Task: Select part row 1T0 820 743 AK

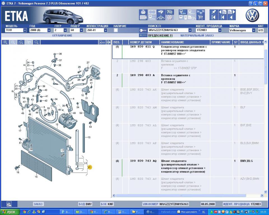Action: point(188,96)
